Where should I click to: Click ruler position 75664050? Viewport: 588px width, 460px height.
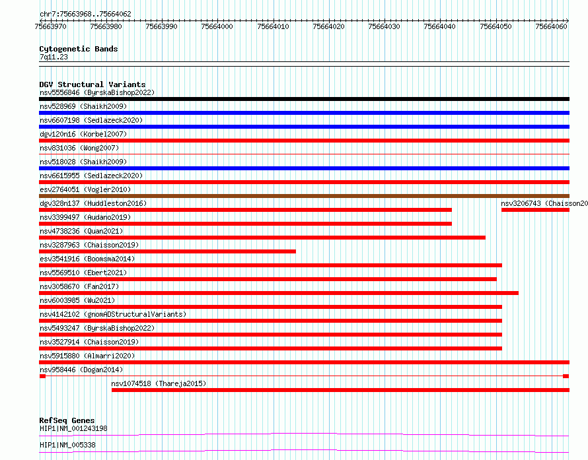pos(496,26)
